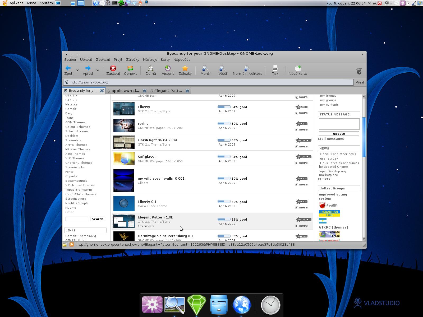Viewport: 423px width, 317px height.
Task: Go to home page via Domů
Action: [151, 70]
